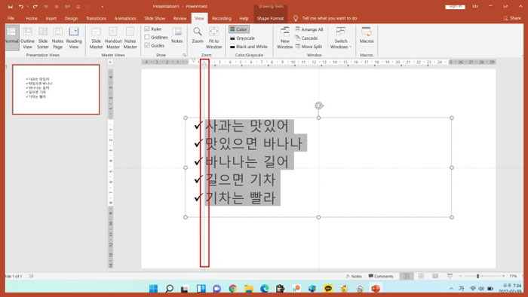The height and width of the screenshot is (297, 528).
Task: Open the Design tab
Action: (71, 18)
